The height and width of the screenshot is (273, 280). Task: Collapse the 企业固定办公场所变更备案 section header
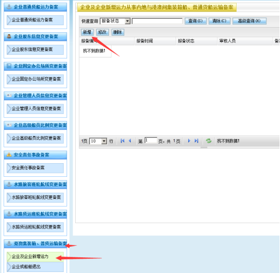(x=35, y=66)
